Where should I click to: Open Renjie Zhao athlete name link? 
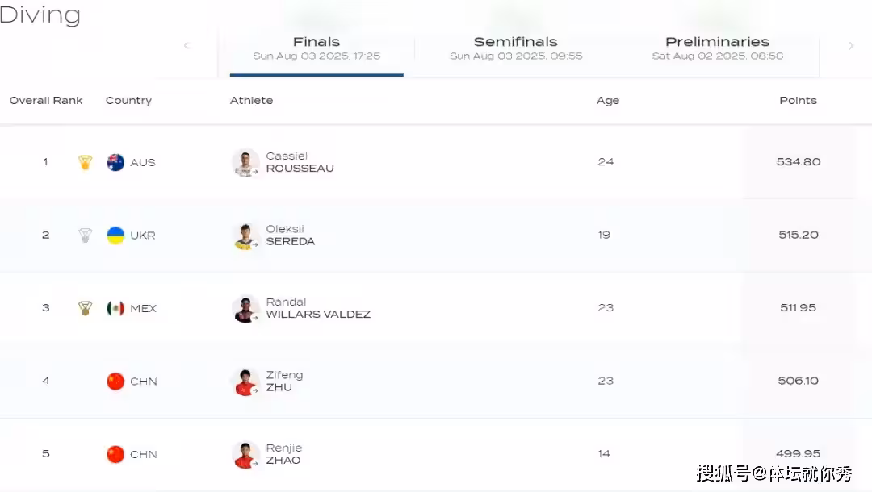(283, 454)
